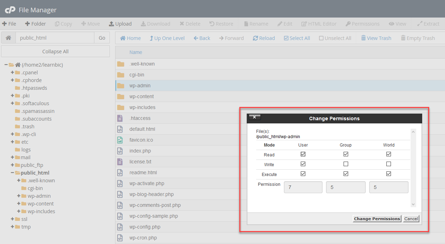The width and height of the screenshot is (445, 244).
Task: Toggle Group Read permission checkbox
Action: tap(346, 154)
